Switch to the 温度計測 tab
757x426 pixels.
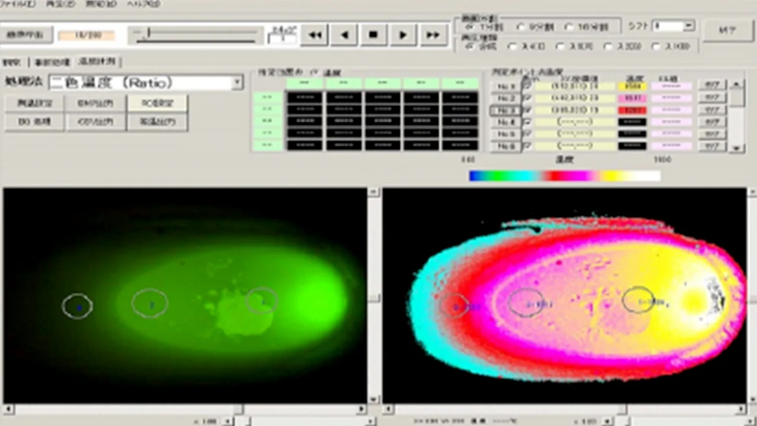(98, 62)
